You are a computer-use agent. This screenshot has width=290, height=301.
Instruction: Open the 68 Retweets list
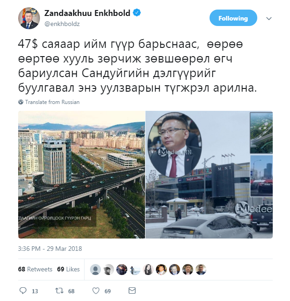coord(35,269)
